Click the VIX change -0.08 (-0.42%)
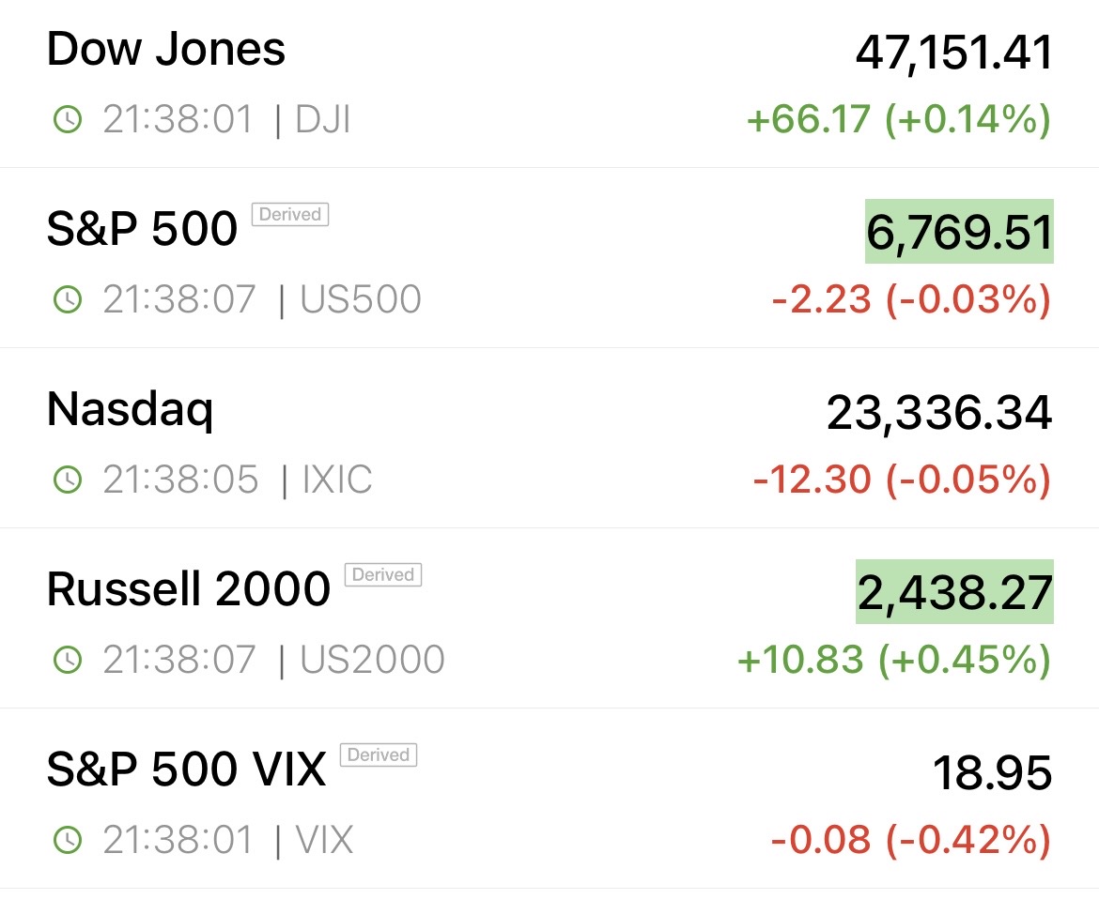The height and width of the screenshot is (899, 1099). pos(910,841)
